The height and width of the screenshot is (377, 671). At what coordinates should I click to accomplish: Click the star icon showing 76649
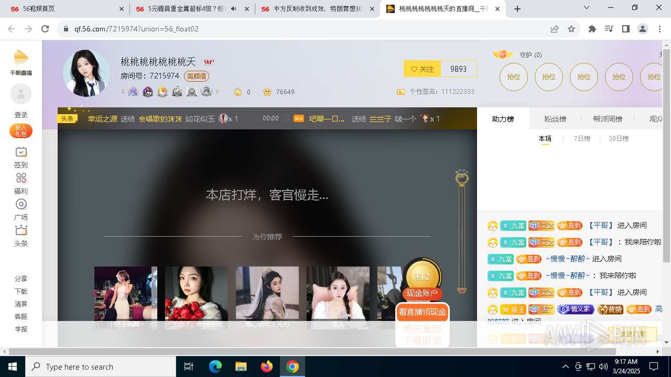[267, 92]
